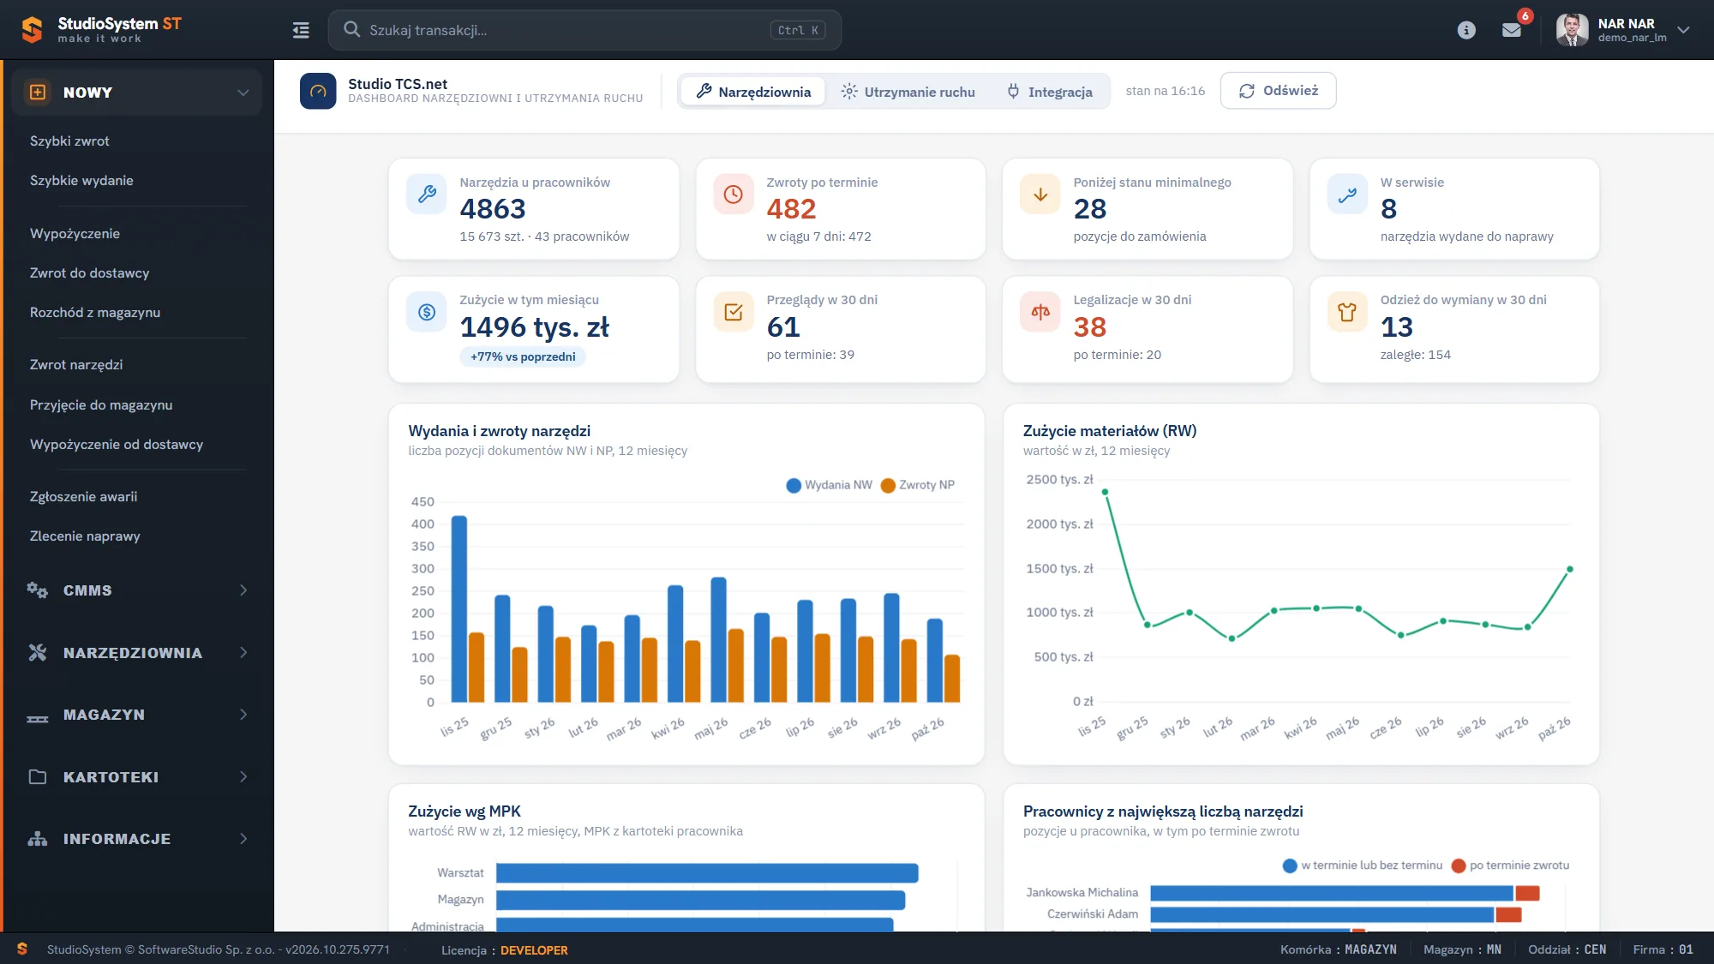Click the search magnifier icon
Viewport: 1714px width, 964px height.
click(x=351, y=30)
